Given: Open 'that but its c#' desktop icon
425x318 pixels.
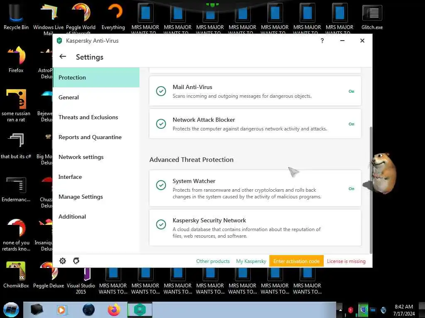Looking at the screenshot, I should pyautogui.click(x=16, y=145).
